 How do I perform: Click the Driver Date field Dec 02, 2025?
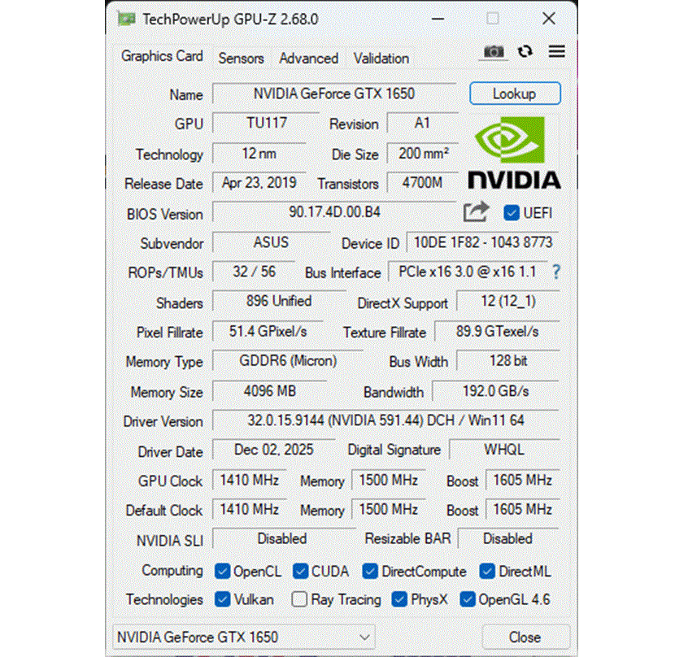click(274, 450)
